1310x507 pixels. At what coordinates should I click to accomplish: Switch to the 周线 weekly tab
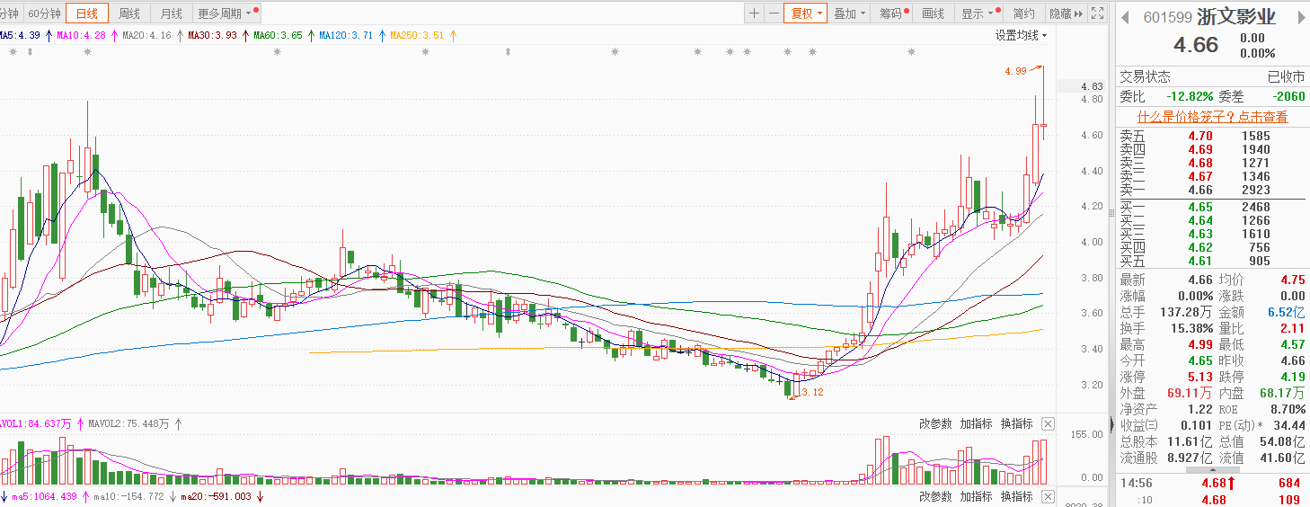(x=129, y=13)
